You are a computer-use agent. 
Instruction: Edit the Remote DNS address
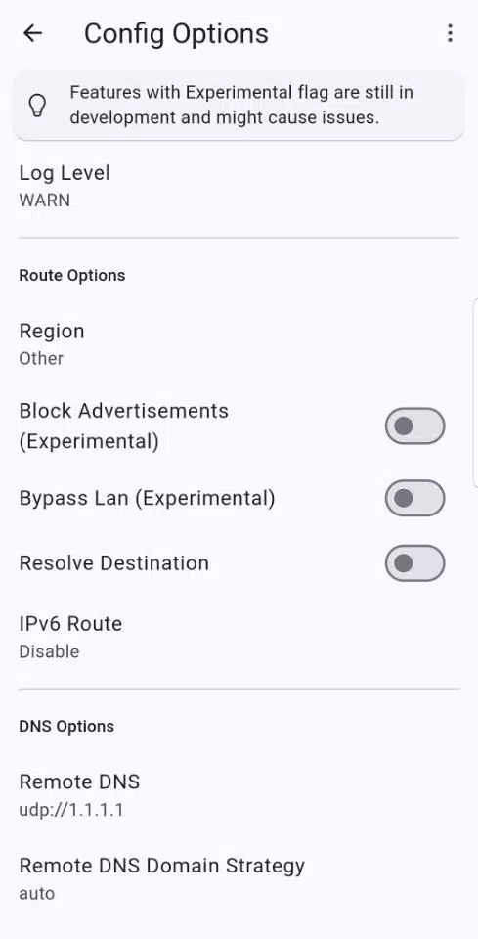tap(239, 794)
